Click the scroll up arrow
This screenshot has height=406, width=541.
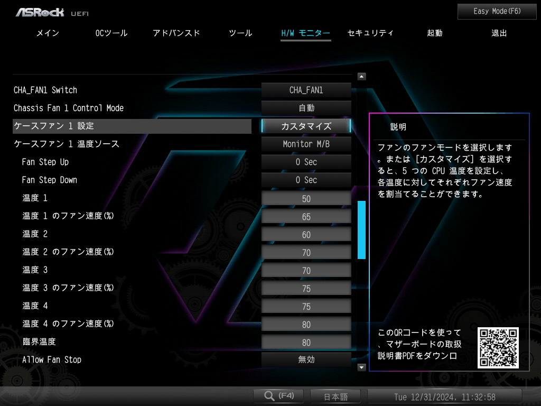coord(361,77)
